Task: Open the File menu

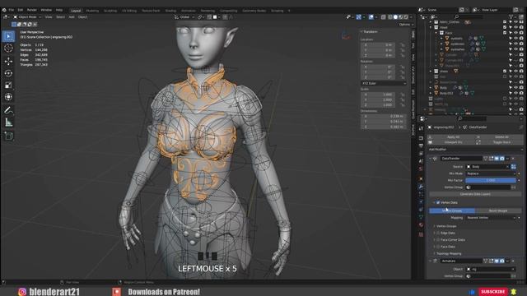Action: 12,10
